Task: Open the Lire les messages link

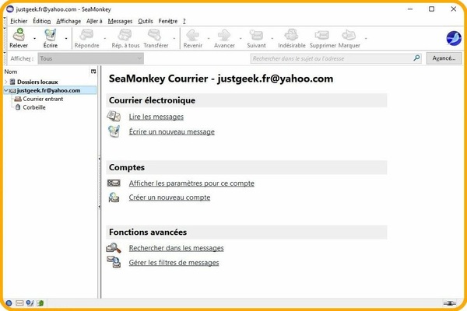Action: click(156, 117)
